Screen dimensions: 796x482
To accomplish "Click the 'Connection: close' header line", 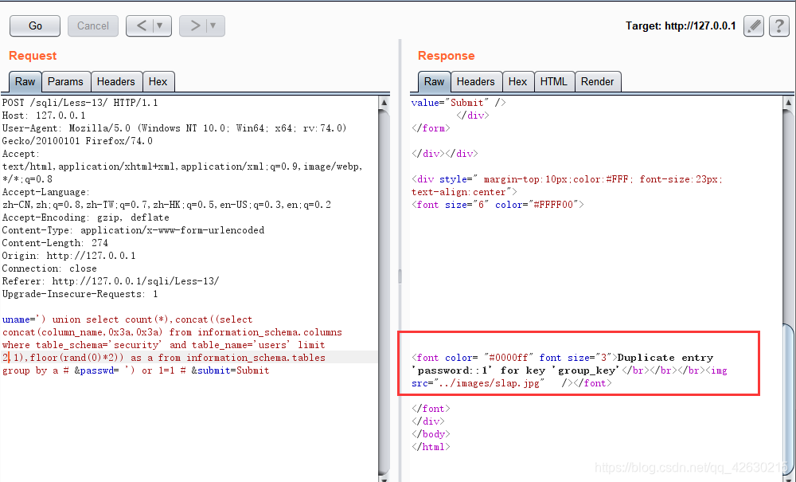I will pyautogui.click(x=49, y=268).
